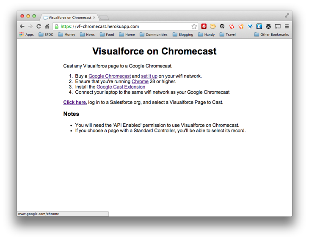309x240 pixels.
Task: Go back to the previous page
Action: click(x=22, y=26)
